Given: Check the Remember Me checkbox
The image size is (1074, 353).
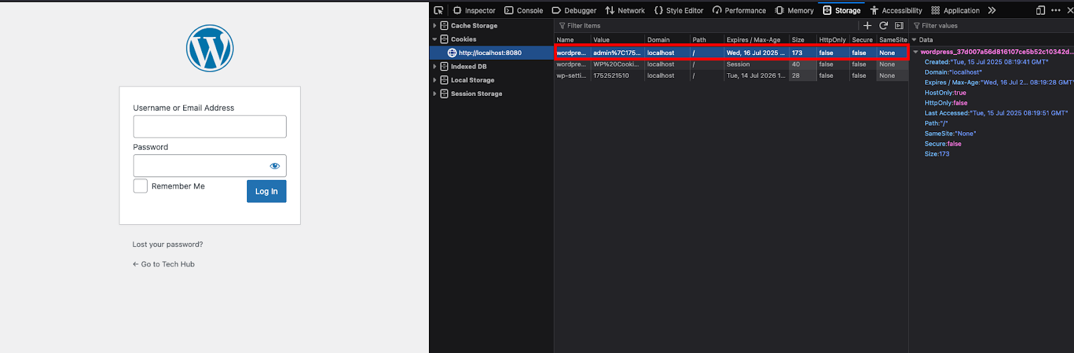Looking at the screenshot, I should pyautogui.click(x=140, y=186).
